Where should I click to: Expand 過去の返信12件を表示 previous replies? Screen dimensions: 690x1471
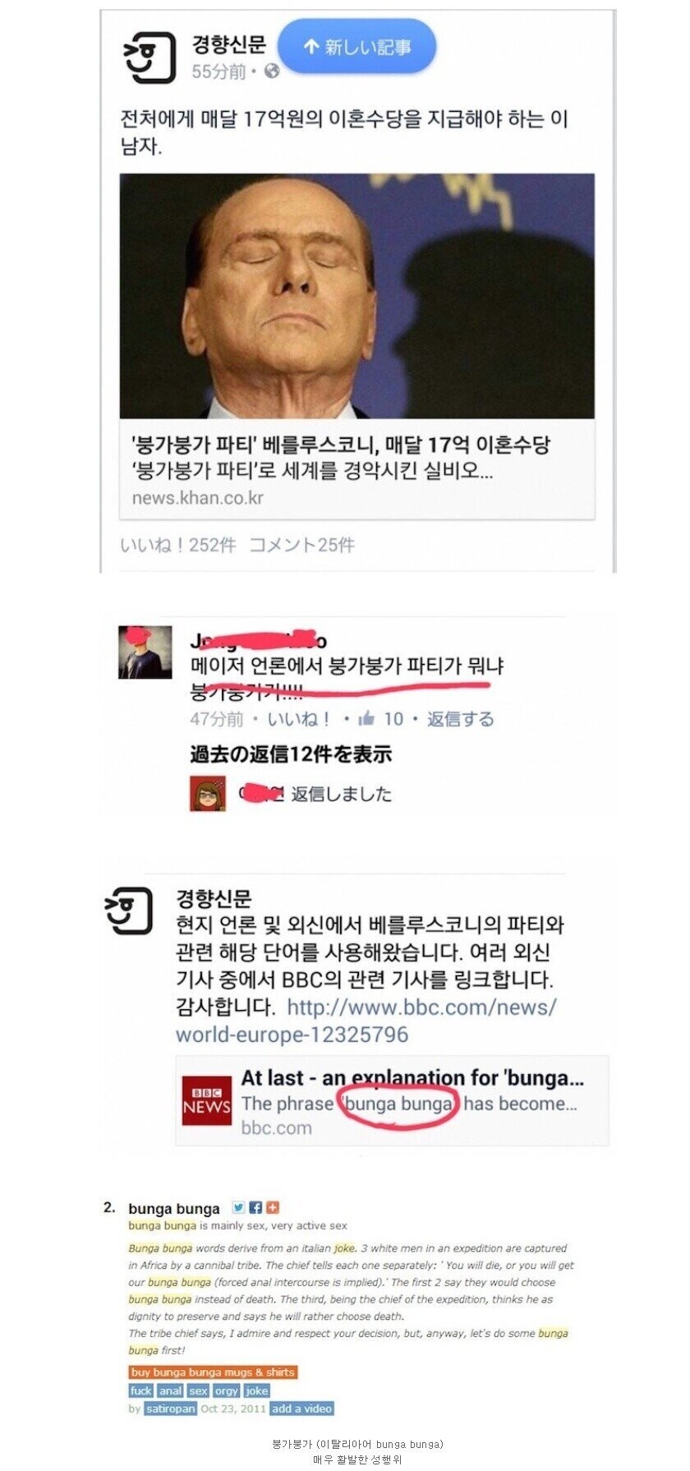(291, 754)
